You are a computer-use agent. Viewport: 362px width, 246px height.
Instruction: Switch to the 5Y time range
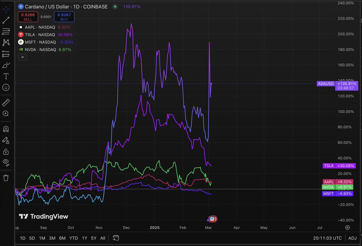point(94,238)
